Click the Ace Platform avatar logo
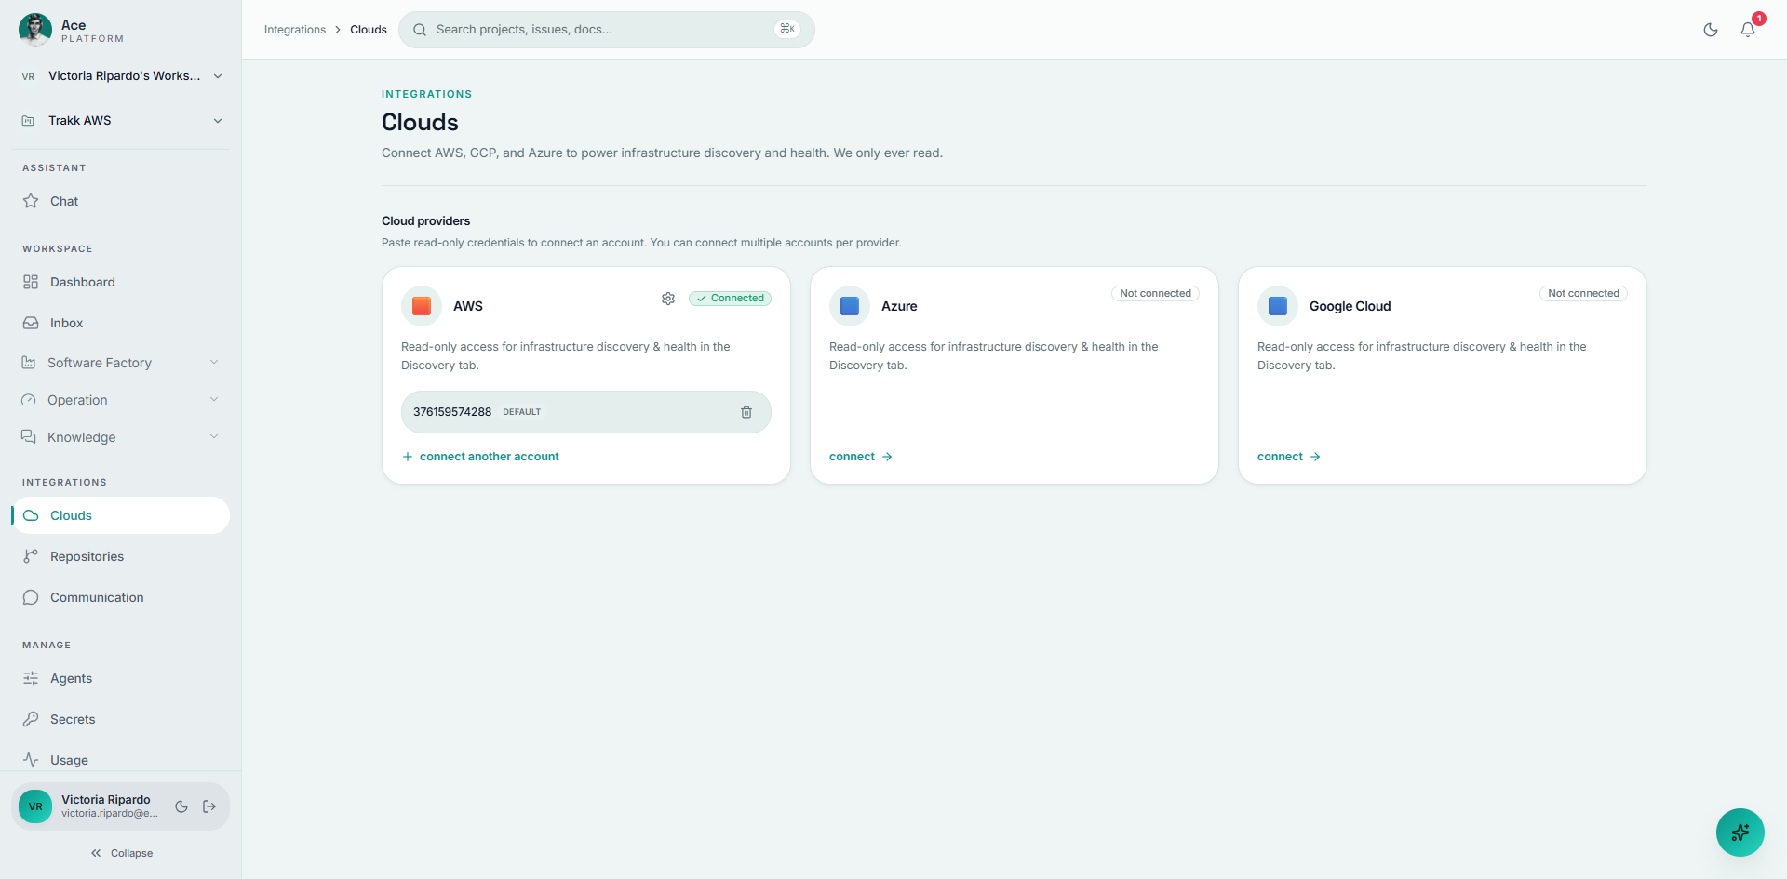Image resolution: width=1787 pixels, height=879 pixels. point(35,30)
